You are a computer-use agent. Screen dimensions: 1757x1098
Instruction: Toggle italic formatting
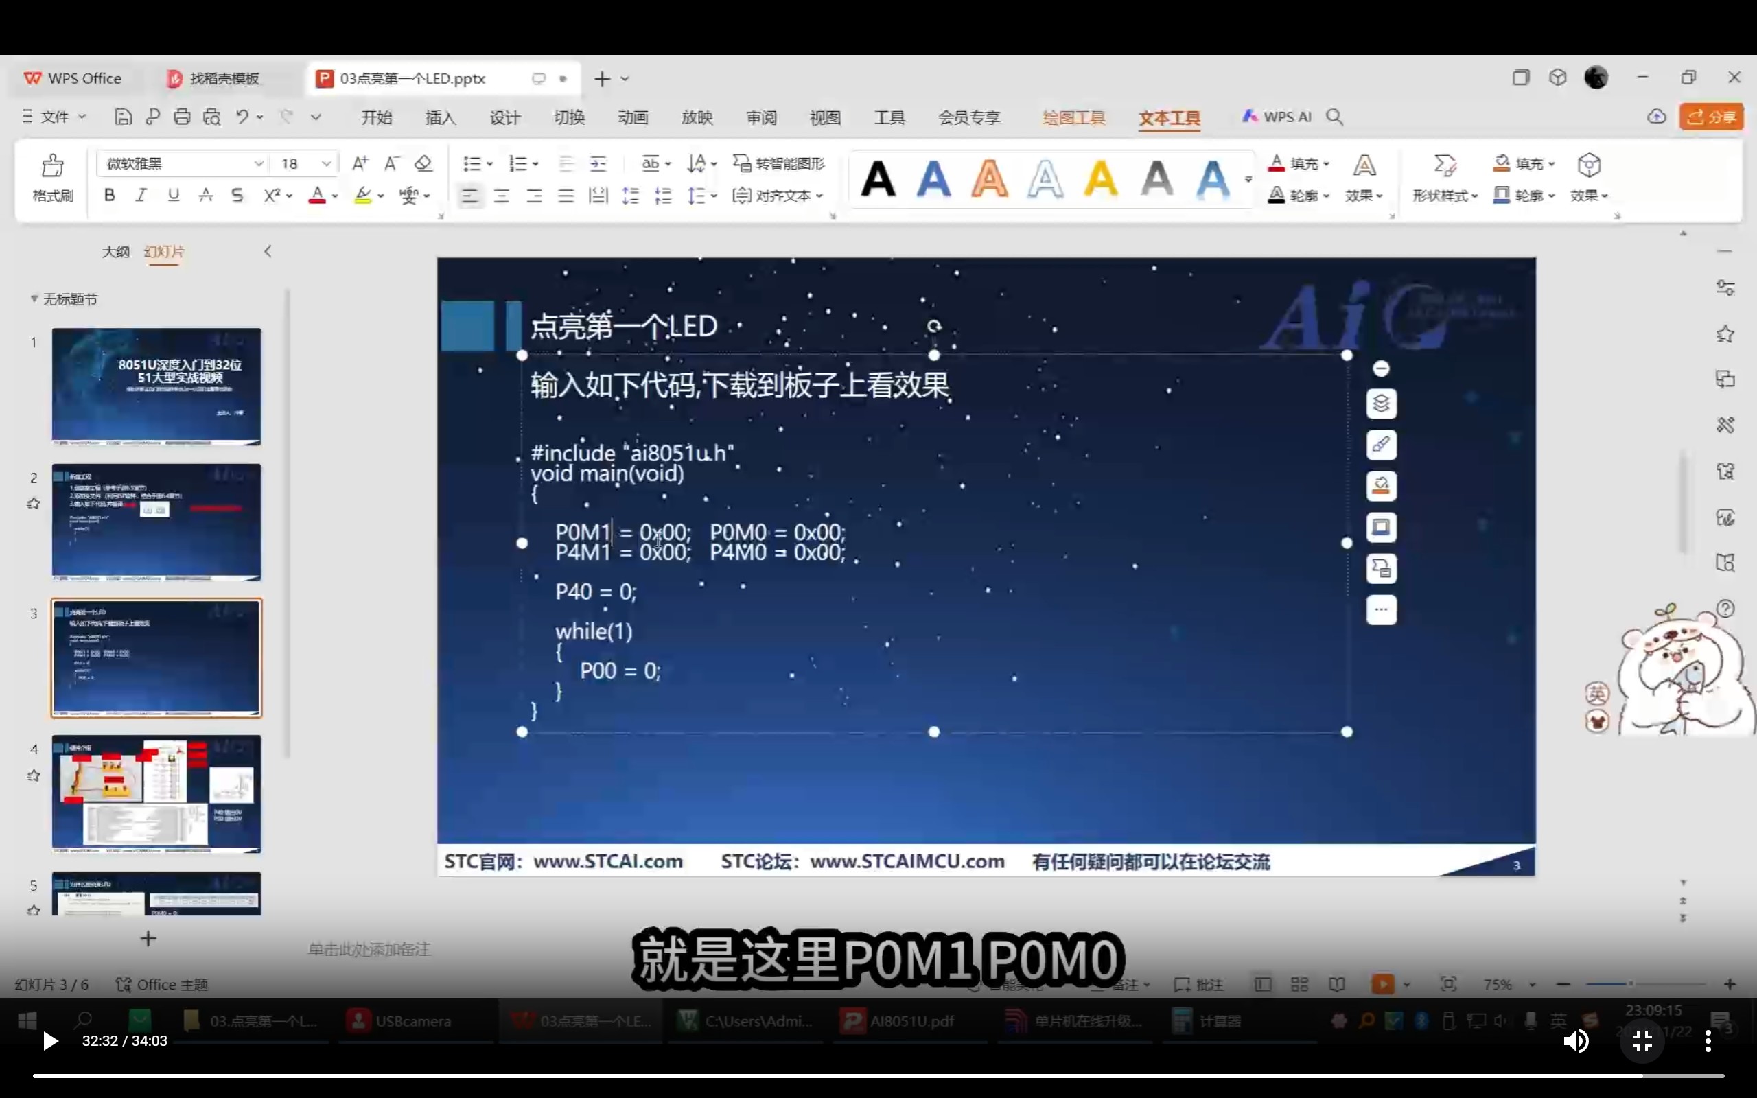tap(141, 196)
